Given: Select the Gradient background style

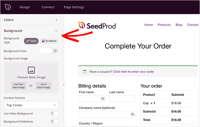Looking at the screenshot, I should pyautogui.click(x=49, y=41).
